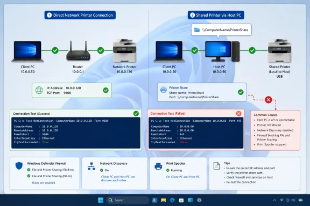Open Microsoft Store from the taskbar
Screen dimensions: 310x206
pos(181,200)
